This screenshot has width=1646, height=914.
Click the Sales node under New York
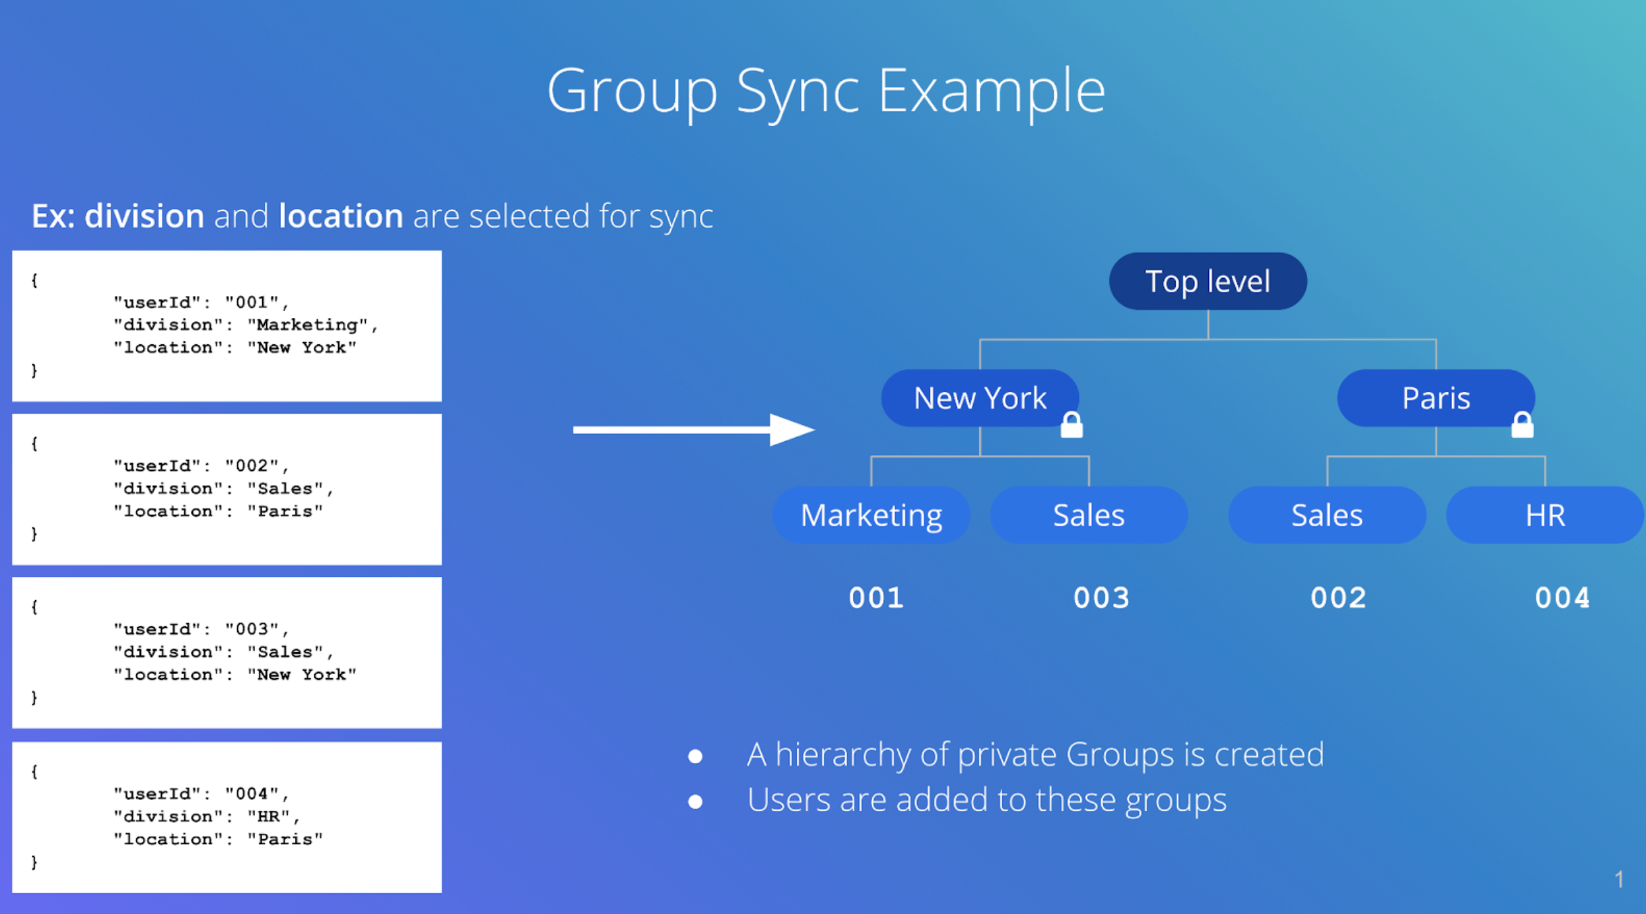click(x=1089, y=515)
